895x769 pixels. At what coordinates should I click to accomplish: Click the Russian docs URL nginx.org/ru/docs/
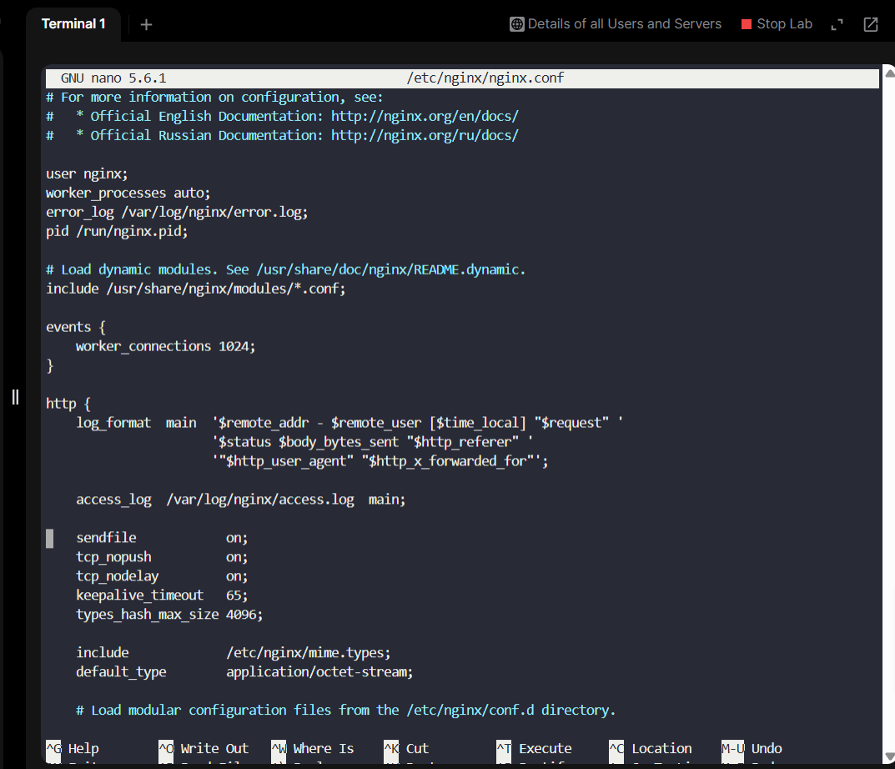pos(425,136)
